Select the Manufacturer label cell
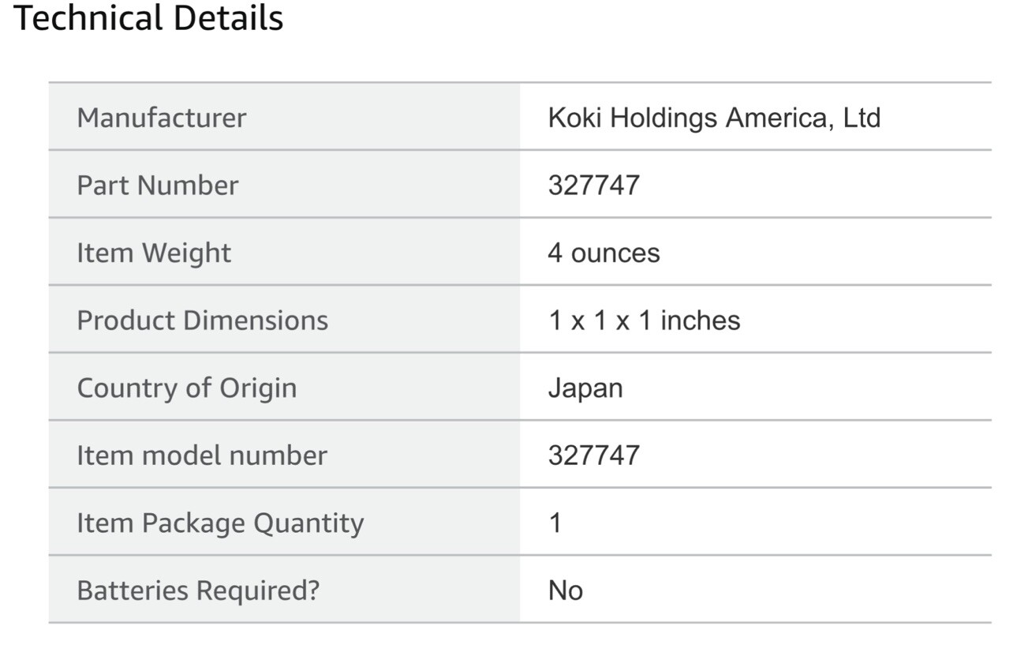 [284, 117]
